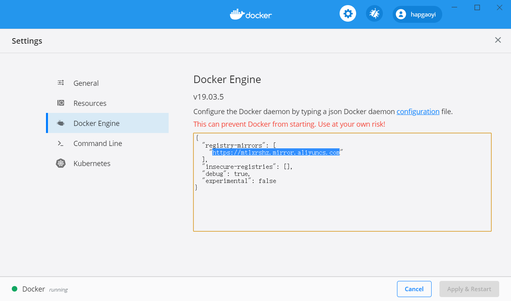Screen dimensions: 511x301
Task: Close the Settings panel with the X
Action: click(498, 40)
